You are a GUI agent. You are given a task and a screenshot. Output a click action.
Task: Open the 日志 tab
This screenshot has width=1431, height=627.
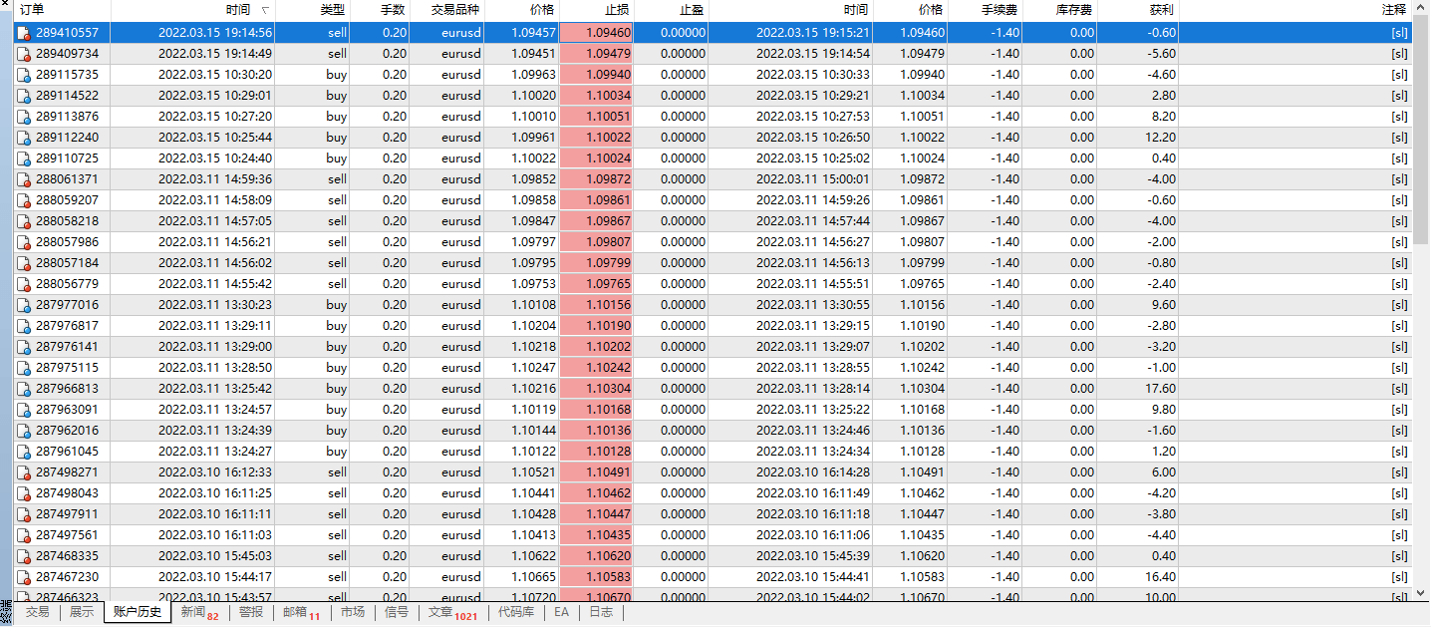tap(600, 613)
